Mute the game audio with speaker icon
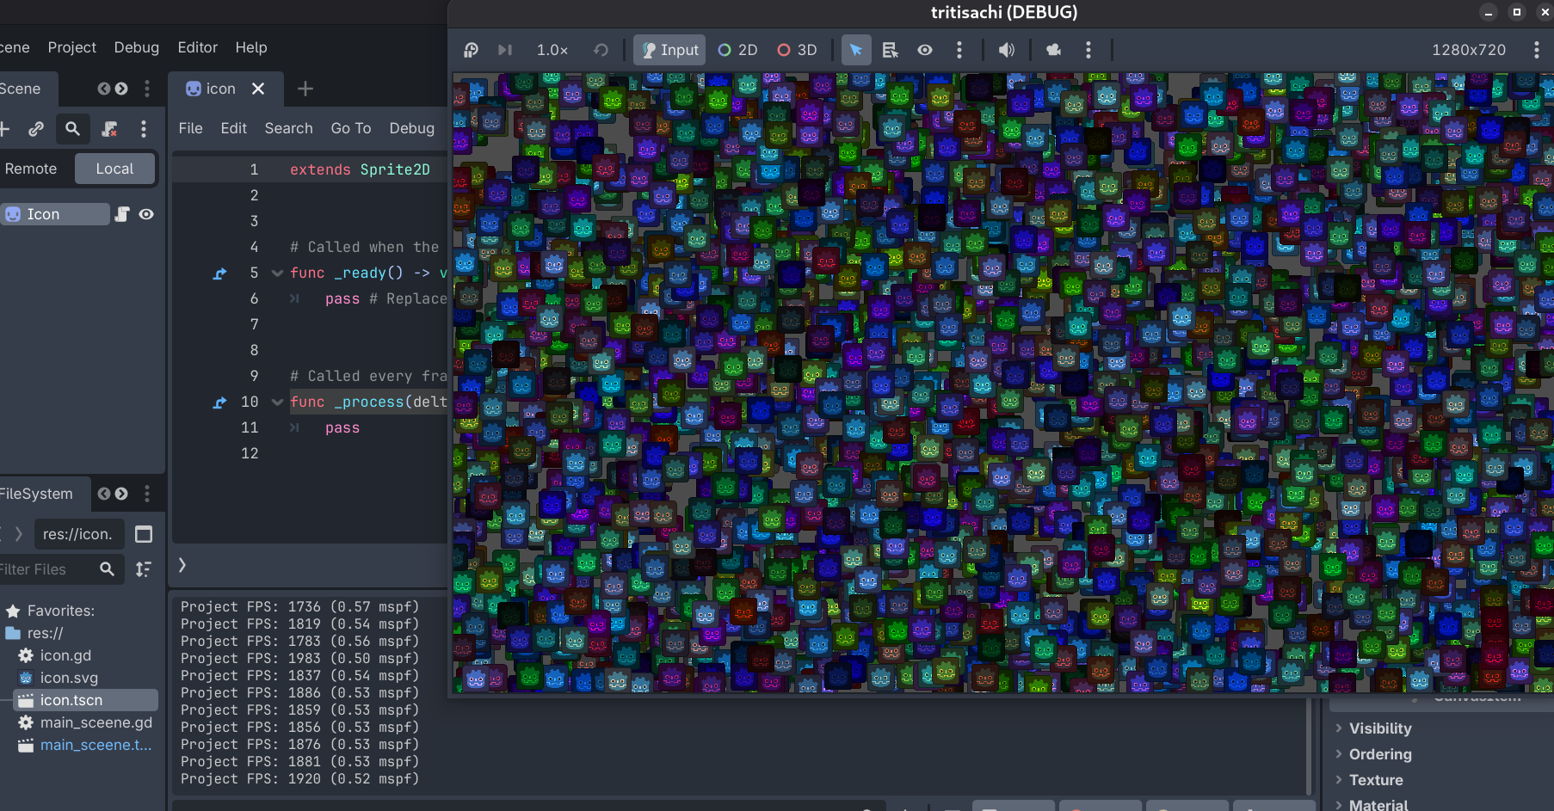The height and width of the screenshot is (811, 1554). 1006,50
